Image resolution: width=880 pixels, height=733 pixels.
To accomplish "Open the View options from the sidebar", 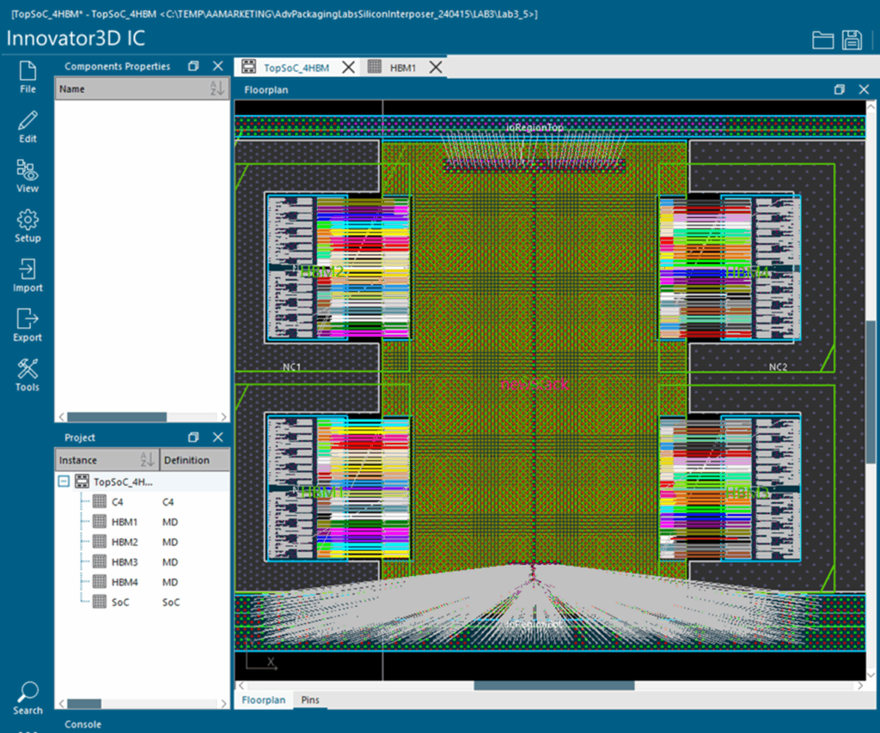I will [x=27, y=176].
